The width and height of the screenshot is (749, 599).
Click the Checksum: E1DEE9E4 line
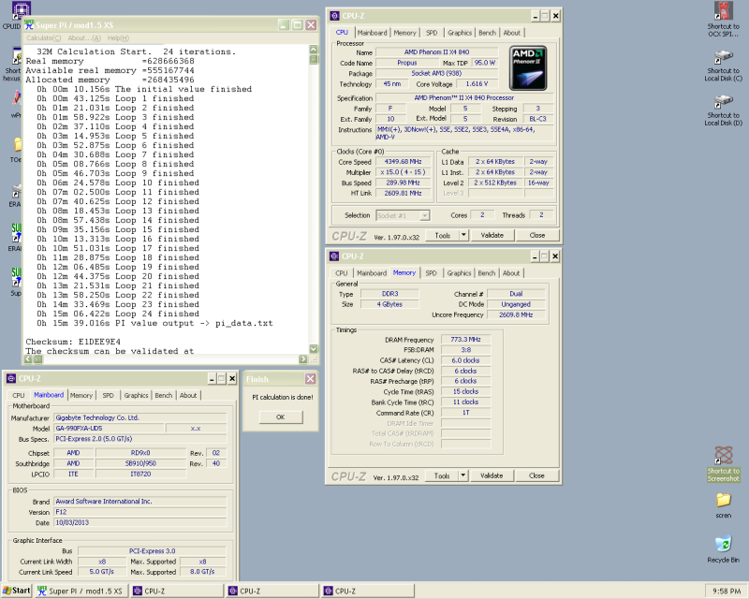[73, 342]
